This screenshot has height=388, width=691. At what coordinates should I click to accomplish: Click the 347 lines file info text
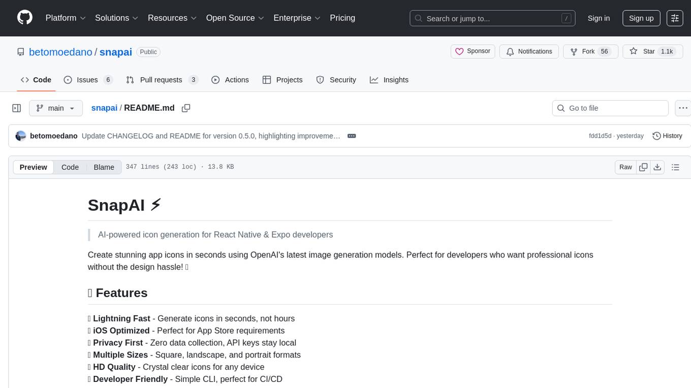coord(180,167)
